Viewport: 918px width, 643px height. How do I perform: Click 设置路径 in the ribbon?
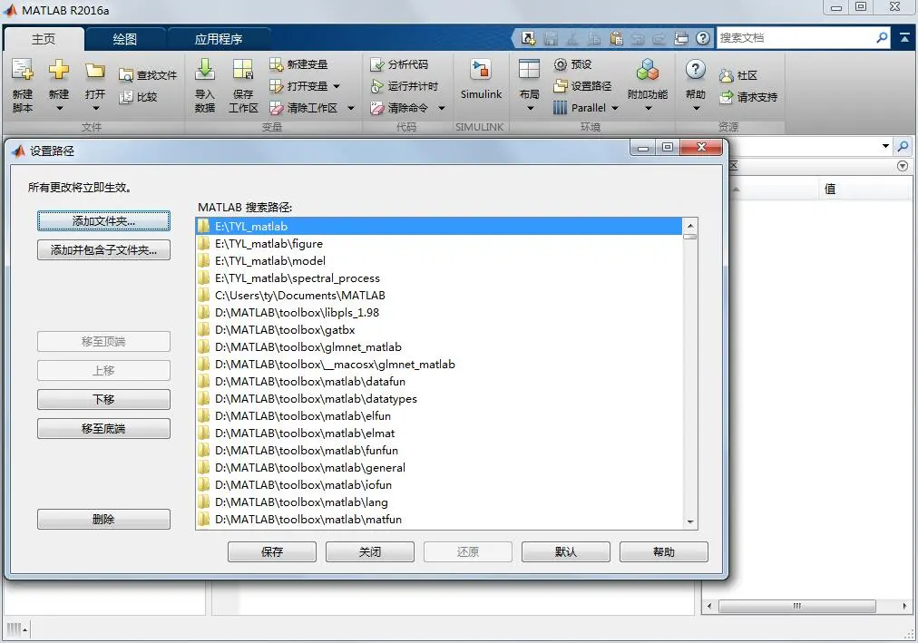pos(582,86)
